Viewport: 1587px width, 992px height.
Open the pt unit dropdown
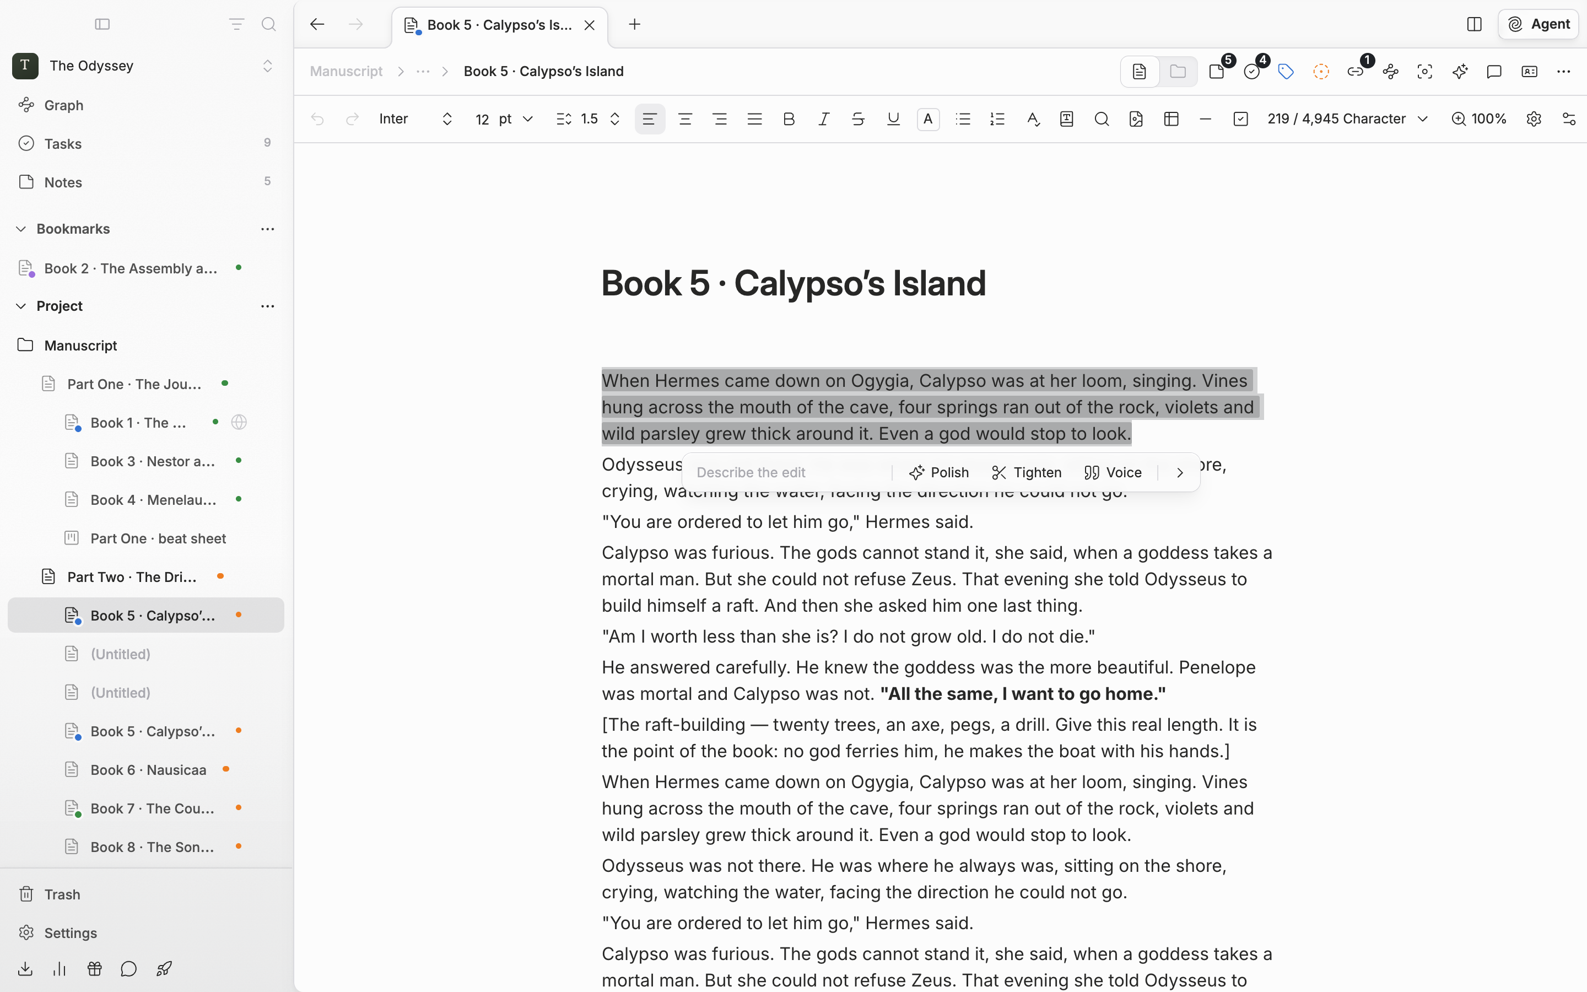(515, 118)
